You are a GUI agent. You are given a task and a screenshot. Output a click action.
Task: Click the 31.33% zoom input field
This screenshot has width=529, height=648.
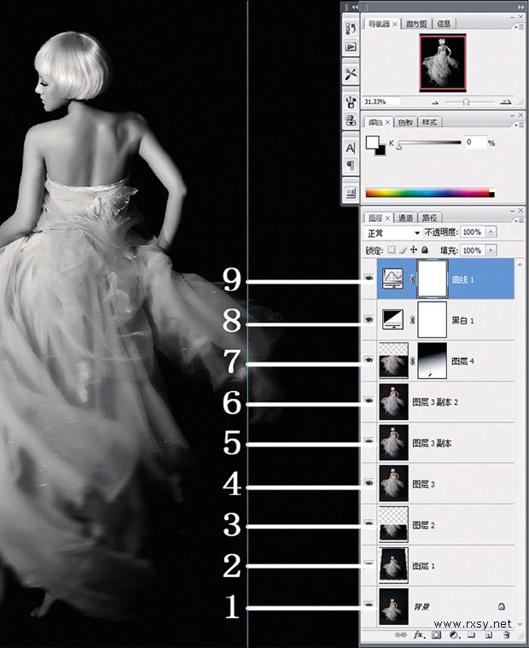[x=381, y=102]
